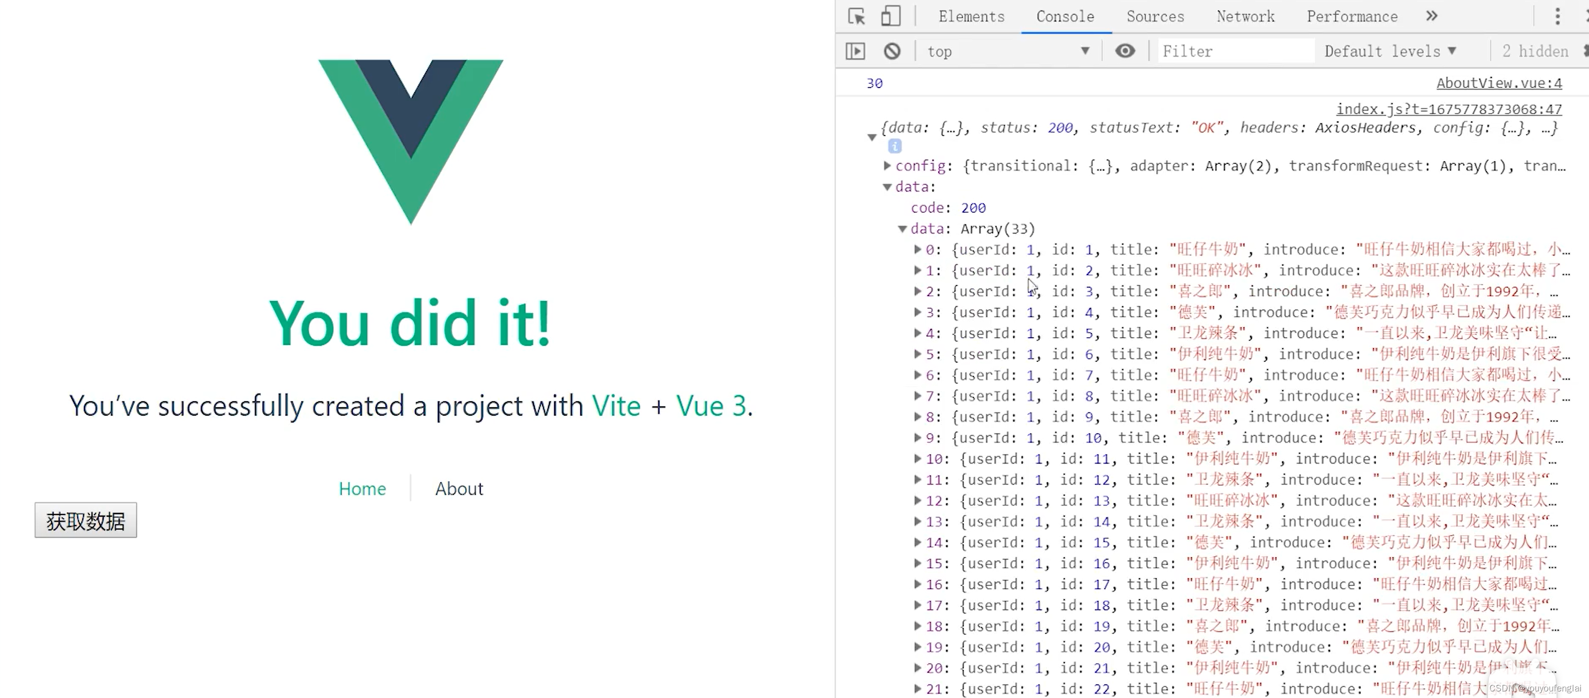
Task: Expand array item 18 with id 19
Action: pos(917,626)
